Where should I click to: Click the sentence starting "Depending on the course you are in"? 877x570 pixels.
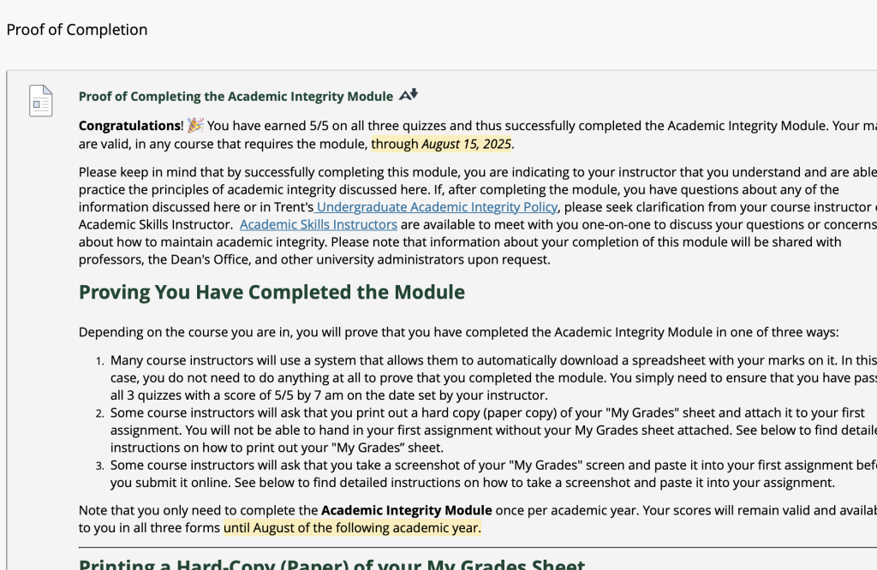pyautogui.click(x=459, y=332)
